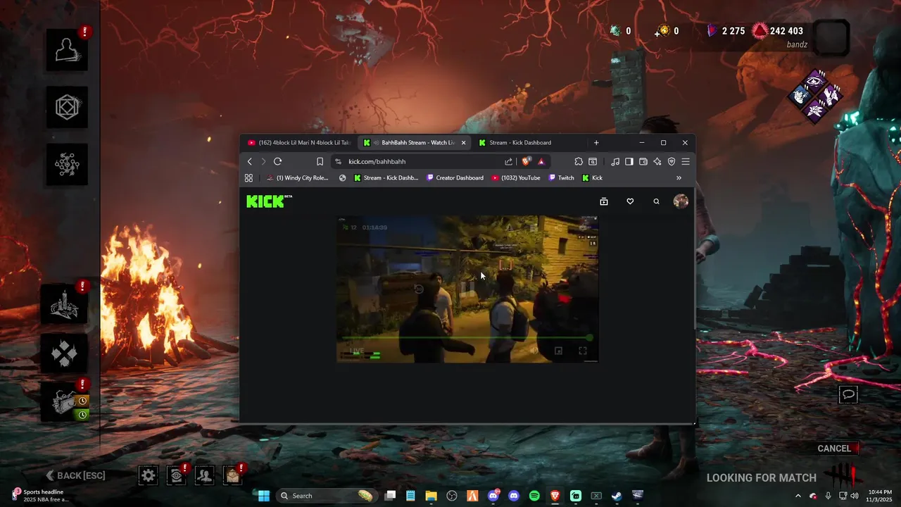This screenshot has width=901, height=507.
Task: Open the character profile icon in game sidebar
Action: 68,50
